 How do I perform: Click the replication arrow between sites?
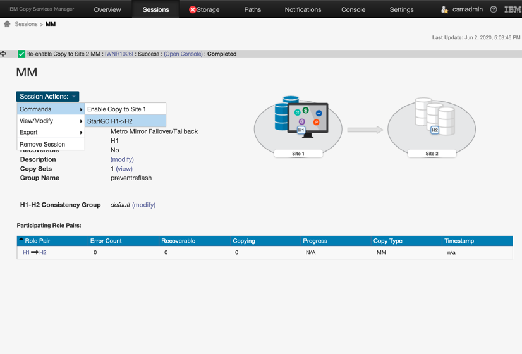click(365, 130)
